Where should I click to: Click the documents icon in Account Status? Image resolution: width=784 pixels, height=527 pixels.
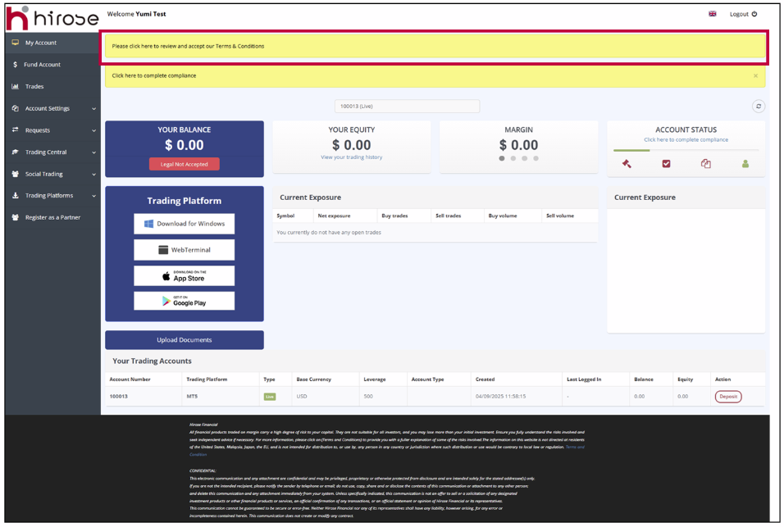click(705, 164)
